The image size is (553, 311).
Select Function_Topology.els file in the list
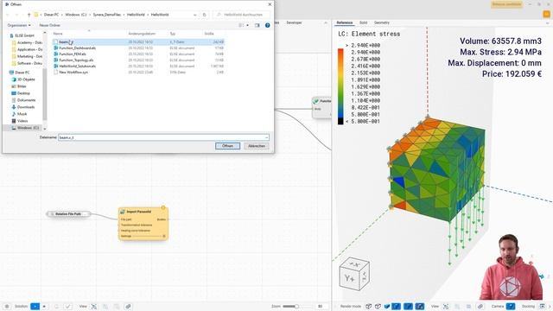click(x=138, y=60)
